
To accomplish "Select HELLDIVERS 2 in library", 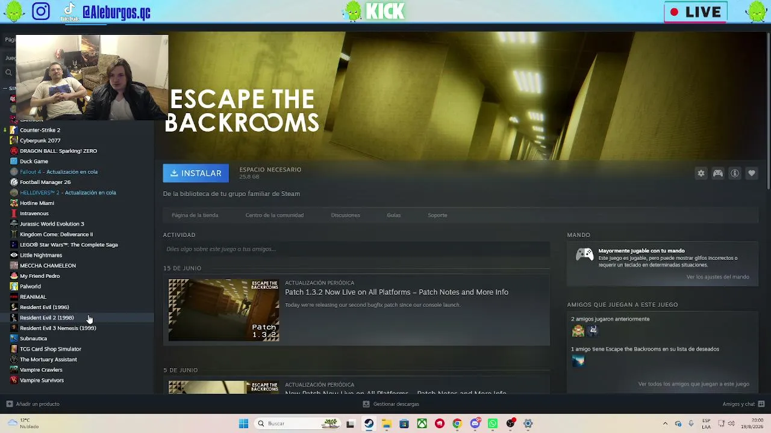I will (x=67, y=192).
